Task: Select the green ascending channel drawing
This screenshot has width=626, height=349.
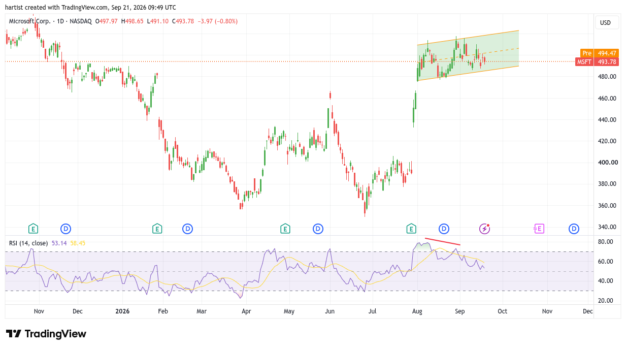Action: [x=468, y=55]
